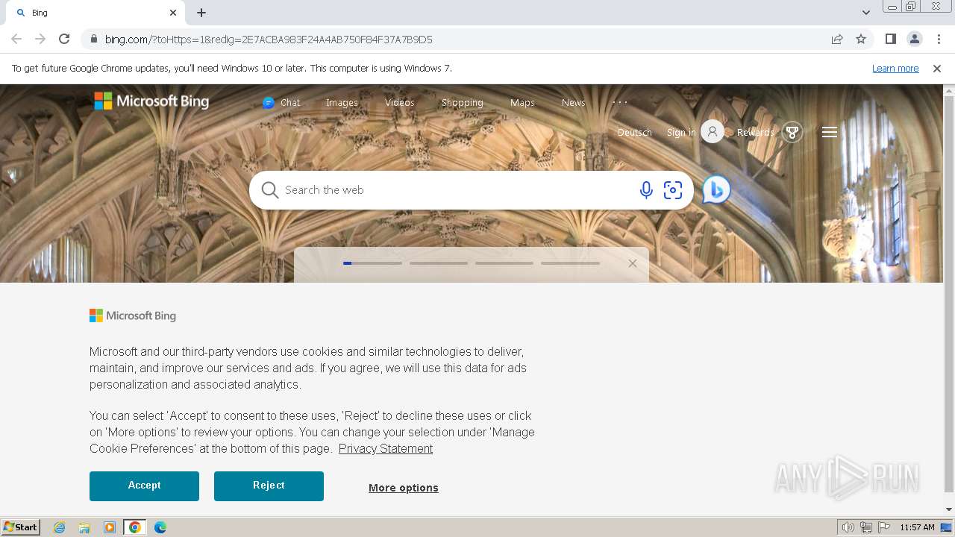
Task: Select the first carousel progress indicator
Action: (372, 263)
